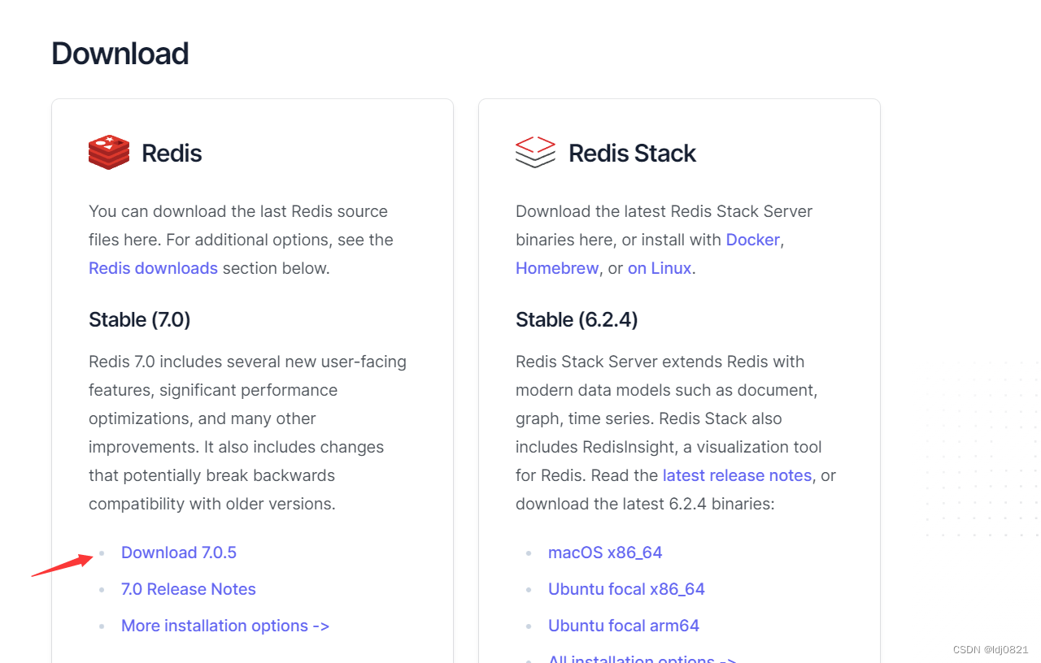1041x663 pixels.
Task: Download Ubuntu focal x86_64 binaries
Action: (x=626, y=589)
